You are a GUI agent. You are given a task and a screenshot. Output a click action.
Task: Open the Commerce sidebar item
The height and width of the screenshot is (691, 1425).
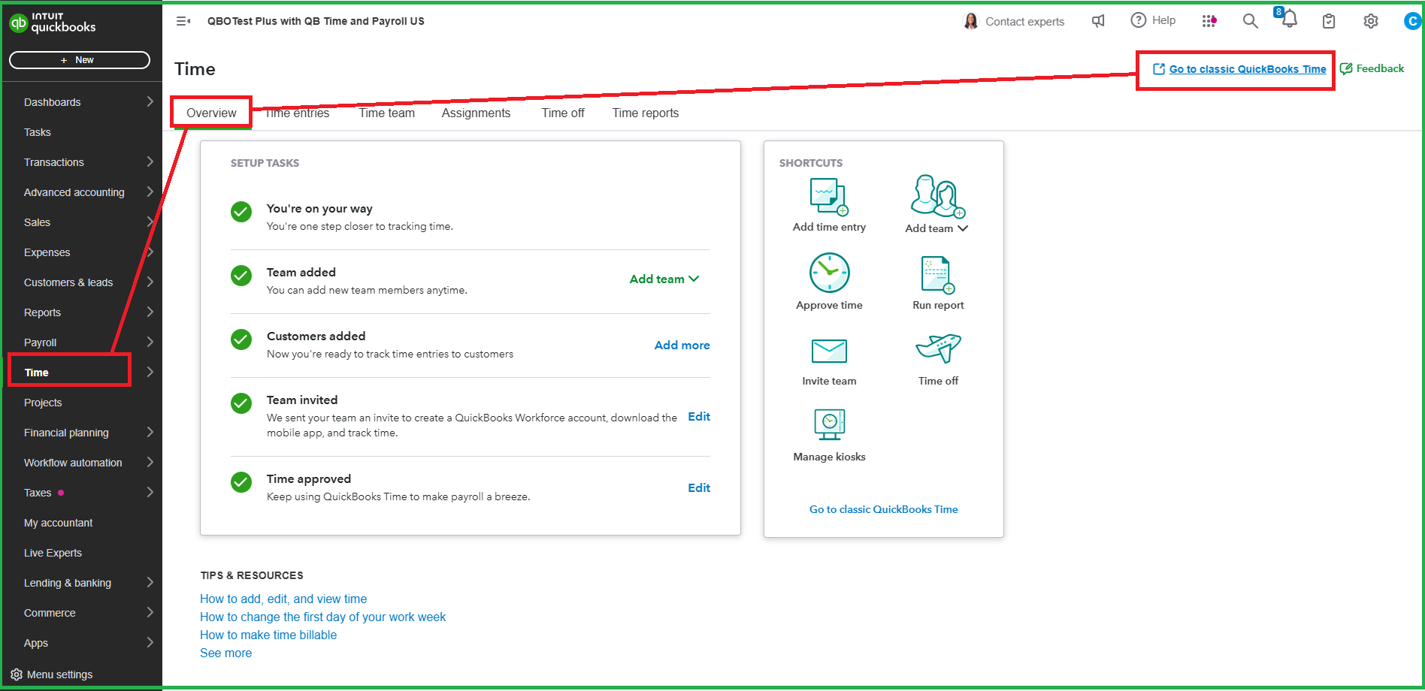click(50, 613)
